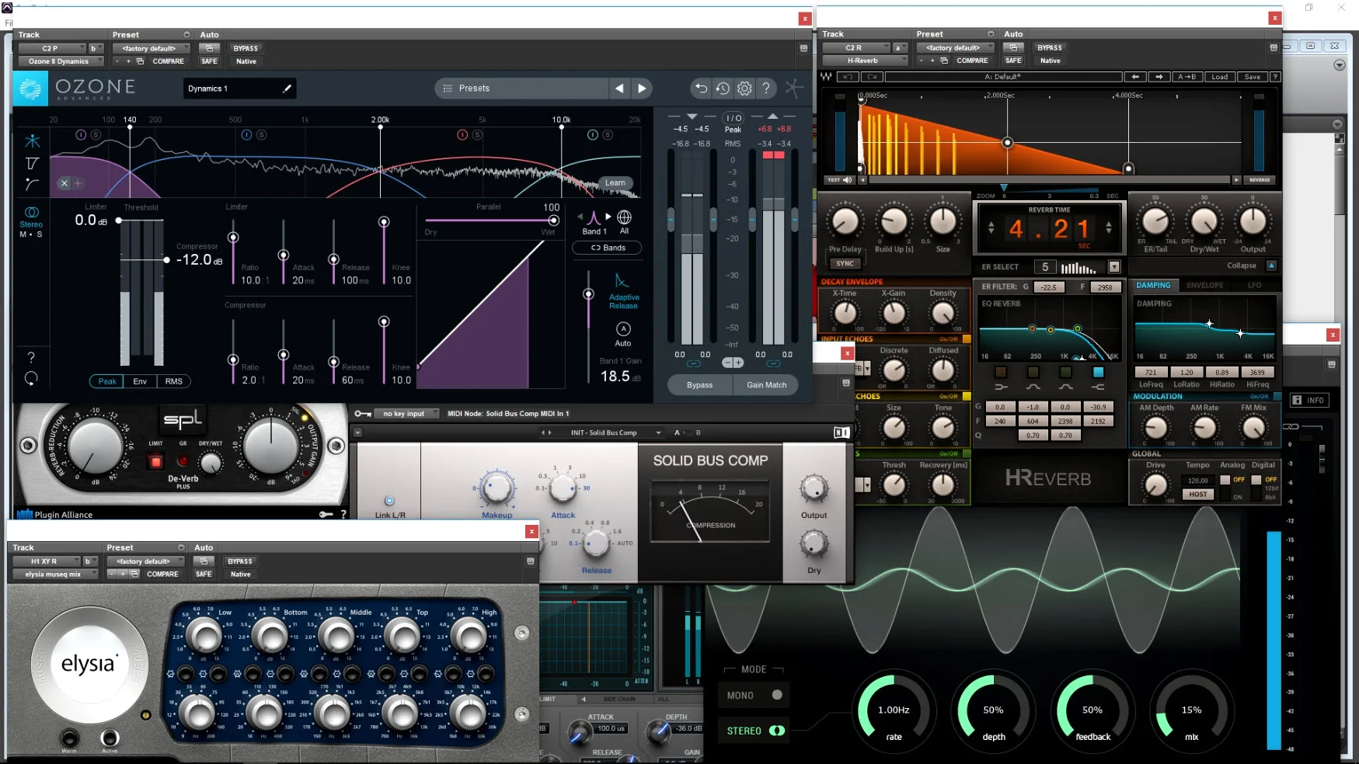The height and width of the screenshot is (764, 1359).
Task: Click the Ozone undo arrow icon
Action: point(701,89)
